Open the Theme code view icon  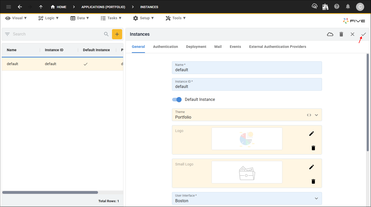coord(309,115)
